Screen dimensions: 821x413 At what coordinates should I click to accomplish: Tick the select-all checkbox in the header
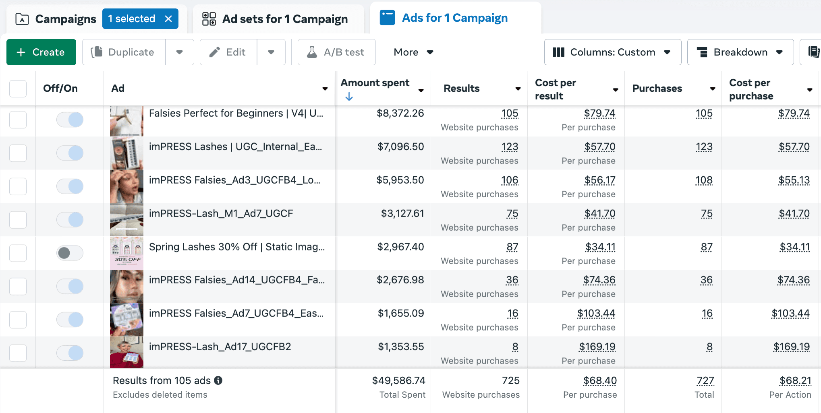(18, 89)
